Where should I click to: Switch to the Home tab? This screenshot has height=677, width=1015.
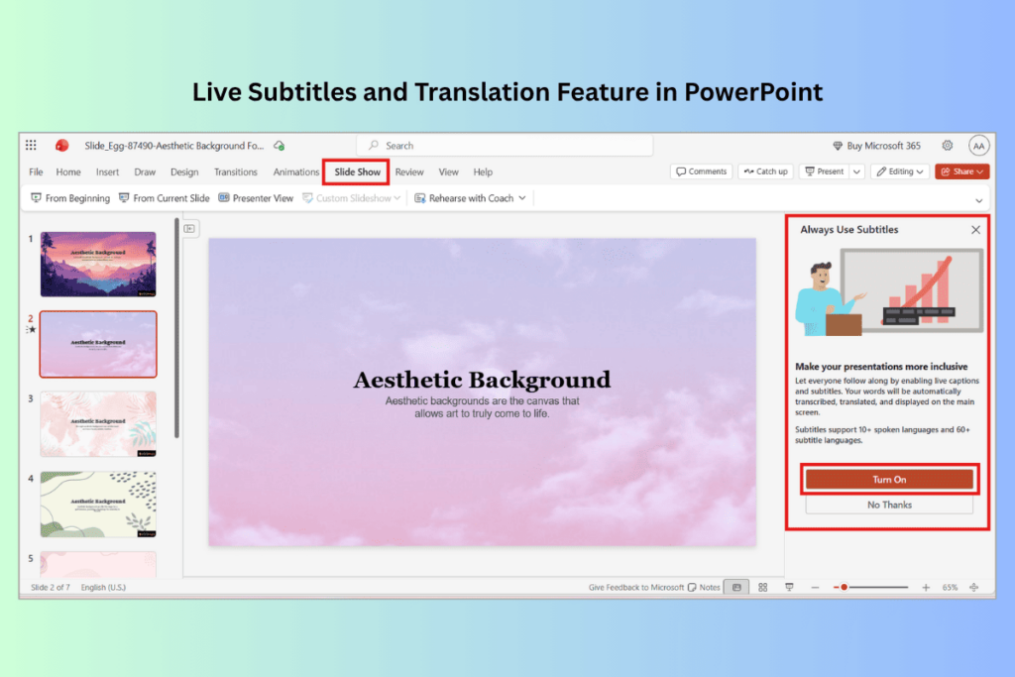tap(68, 171)
